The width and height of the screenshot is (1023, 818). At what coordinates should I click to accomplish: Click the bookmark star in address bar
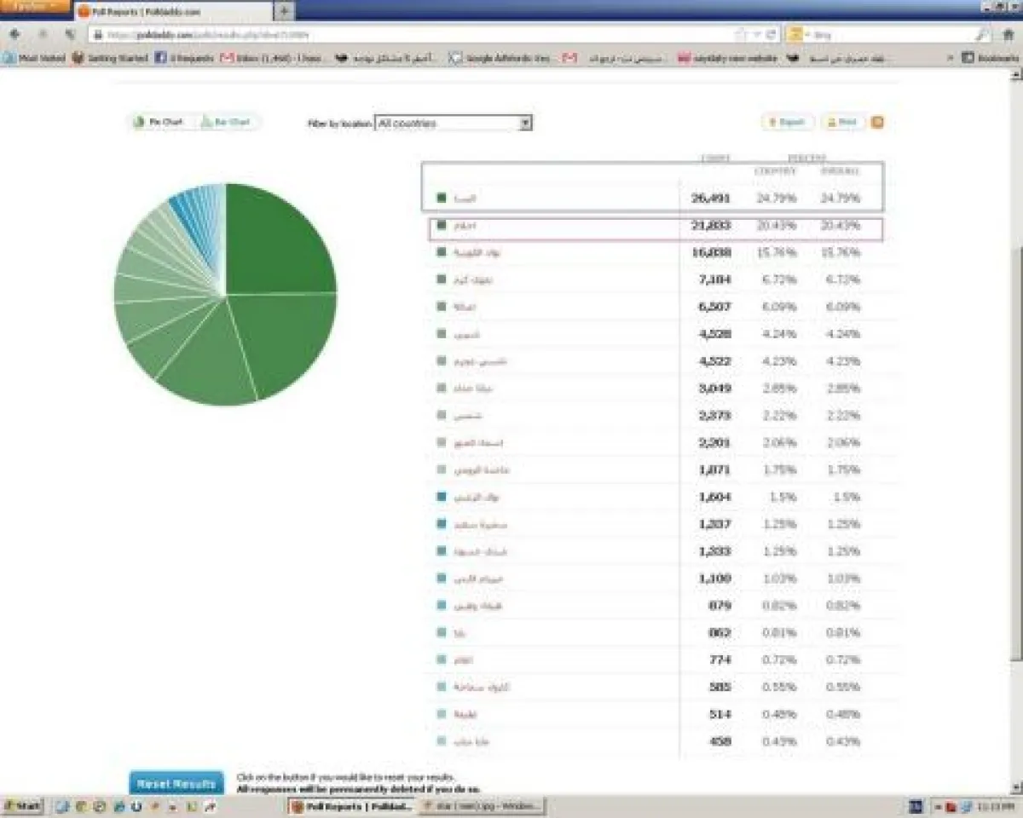741,35
